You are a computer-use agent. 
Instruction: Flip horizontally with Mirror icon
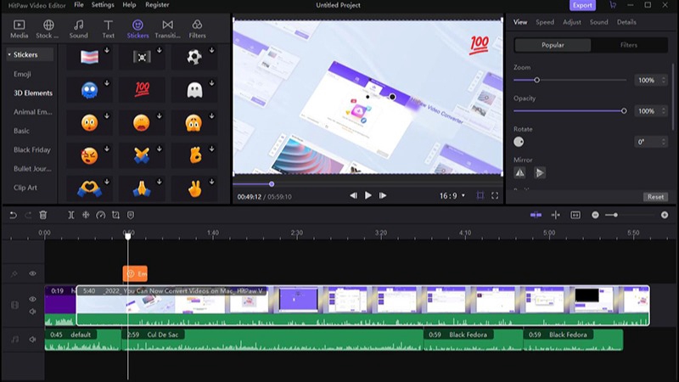coord(519,173)
